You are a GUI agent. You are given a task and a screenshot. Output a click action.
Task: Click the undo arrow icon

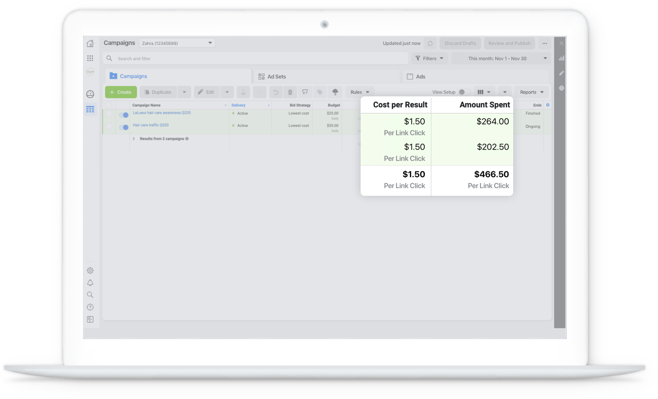(x=276, y=92)
